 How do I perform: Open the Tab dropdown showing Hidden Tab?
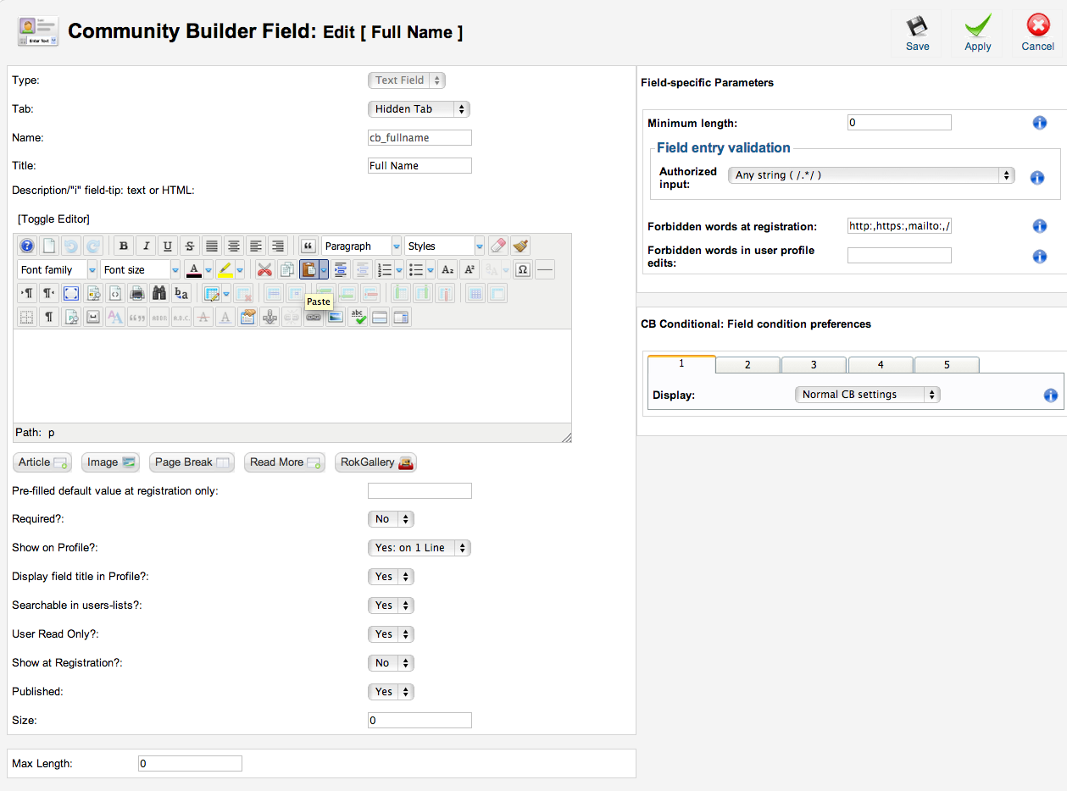[419, 109]
